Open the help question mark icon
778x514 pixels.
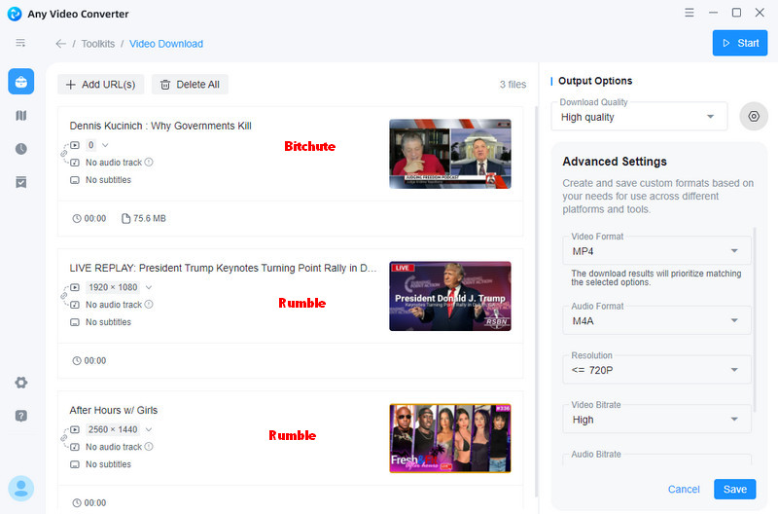[x=20, y=416]
